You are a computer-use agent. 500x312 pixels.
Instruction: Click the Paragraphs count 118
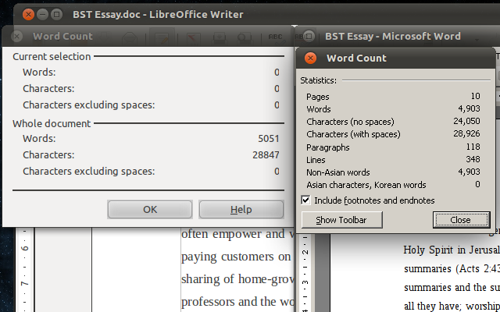coord(473,147)
